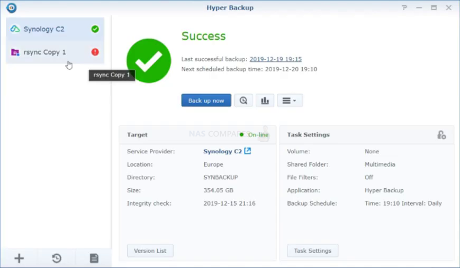Click the green success badge on Synology C2
The width and height of the screenshot is (460, 268).
[x=95, y=29]
